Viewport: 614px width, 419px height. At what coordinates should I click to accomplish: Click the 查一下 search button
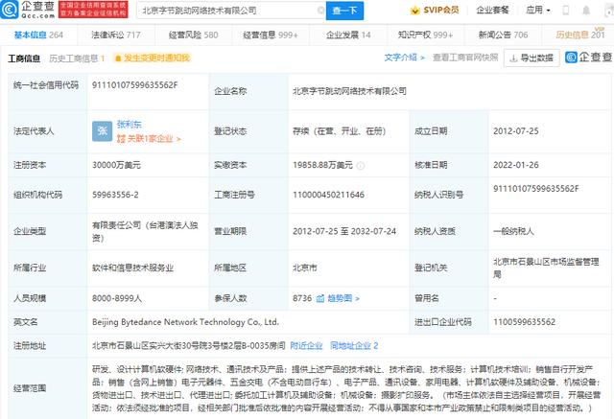[x=344, y=11]
